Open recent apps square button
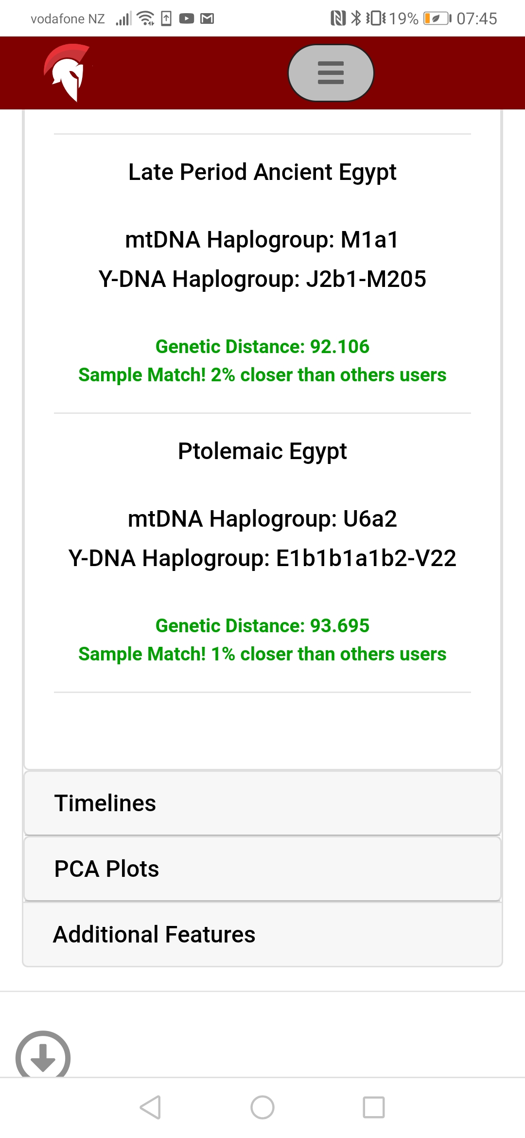Image resolution: width=525 pixels, height=1138 pixels. pyautogui.click(x=373, y=1107)
